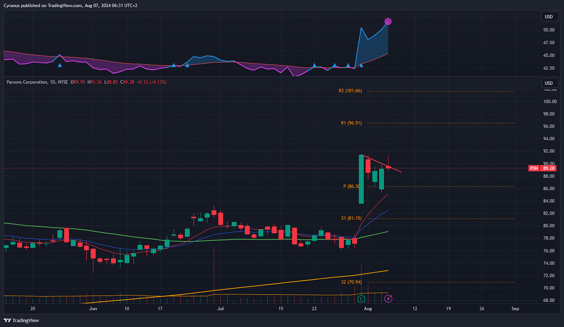The image size is (564, 327).
Task: Click the '19' date label on the time axis
Action: [449, 309]
